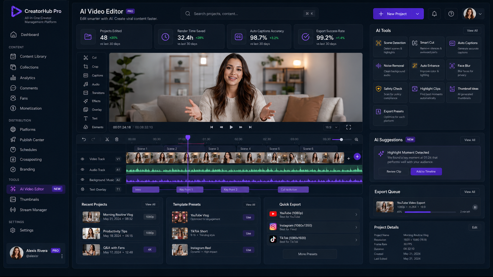Viewport: 493px width, 277px height.
Task: Click the search projects field
Action: [249, 14]
